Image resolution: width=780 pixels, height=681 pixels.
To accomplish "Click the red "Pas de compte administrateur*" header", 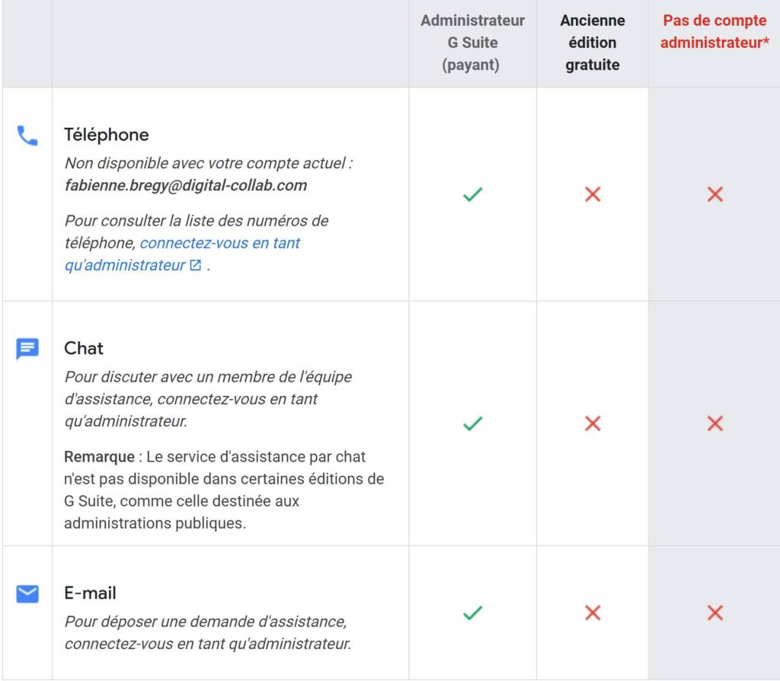I will [714, 32].
